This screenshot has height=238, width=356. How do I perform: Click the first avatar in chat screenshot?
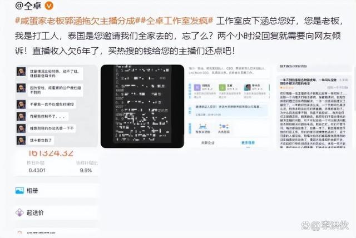(x=21, y=72)
